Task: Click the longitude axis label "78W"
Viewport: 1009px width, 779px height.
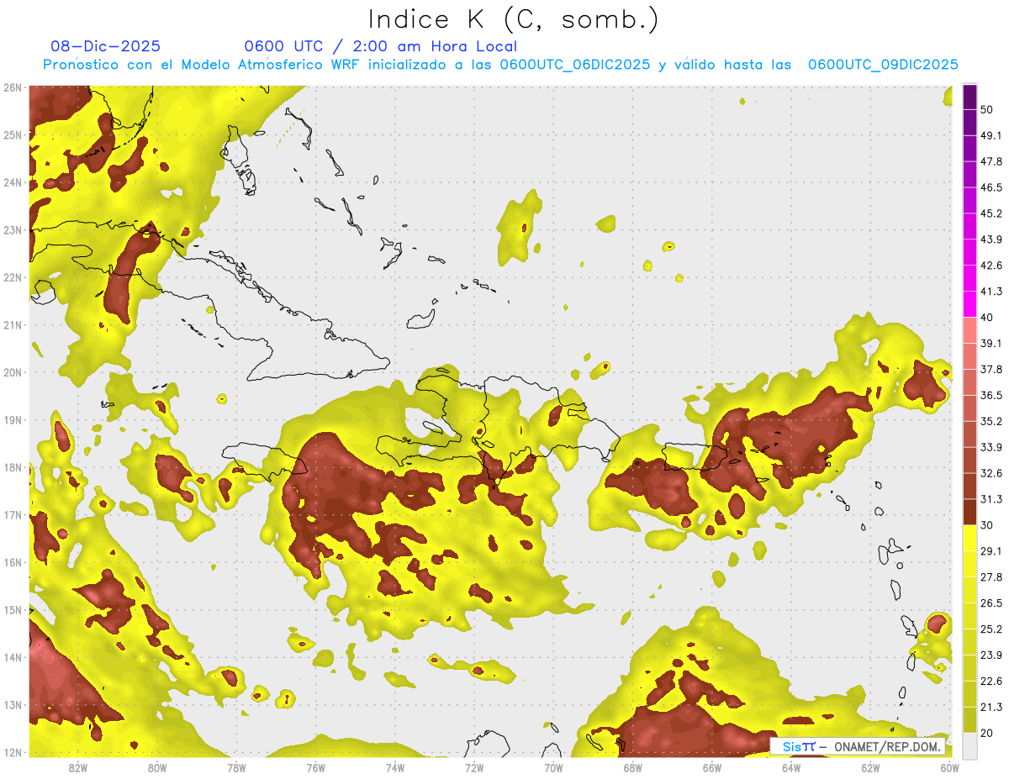Action: click(x=236, y=768)
